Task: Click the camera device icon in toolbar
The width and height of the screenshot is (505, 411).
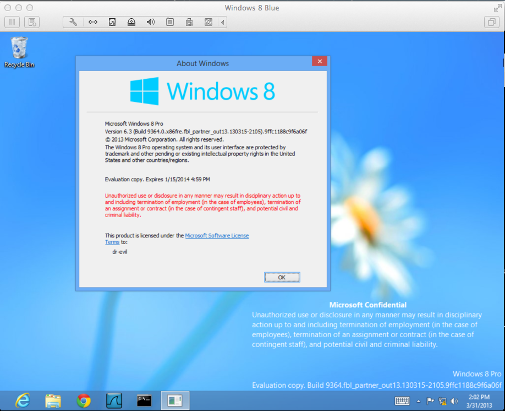Action: [170, 22]
